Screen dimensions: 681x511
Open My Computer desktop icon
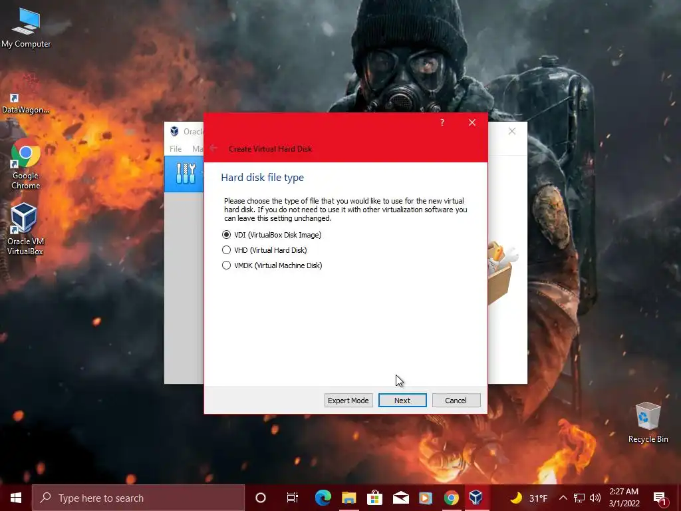pos(26,28)
